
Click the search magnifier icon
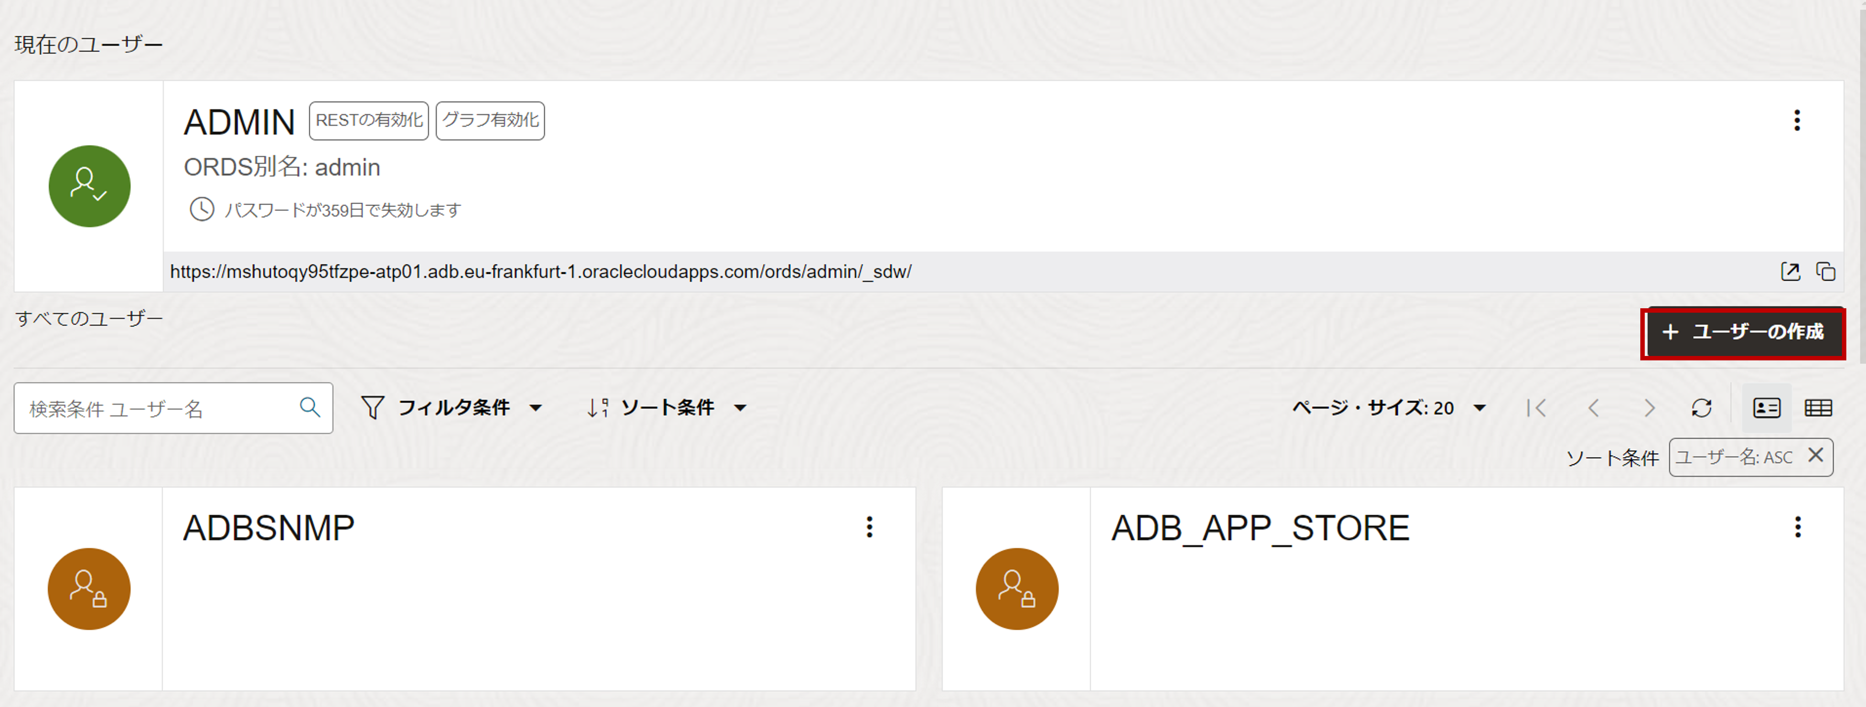(310, 407)
